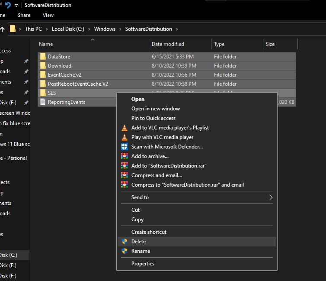This screenshot has height=281, width=326.
Task: Click the Microsoft Defender shield icon
Action: 125,147
